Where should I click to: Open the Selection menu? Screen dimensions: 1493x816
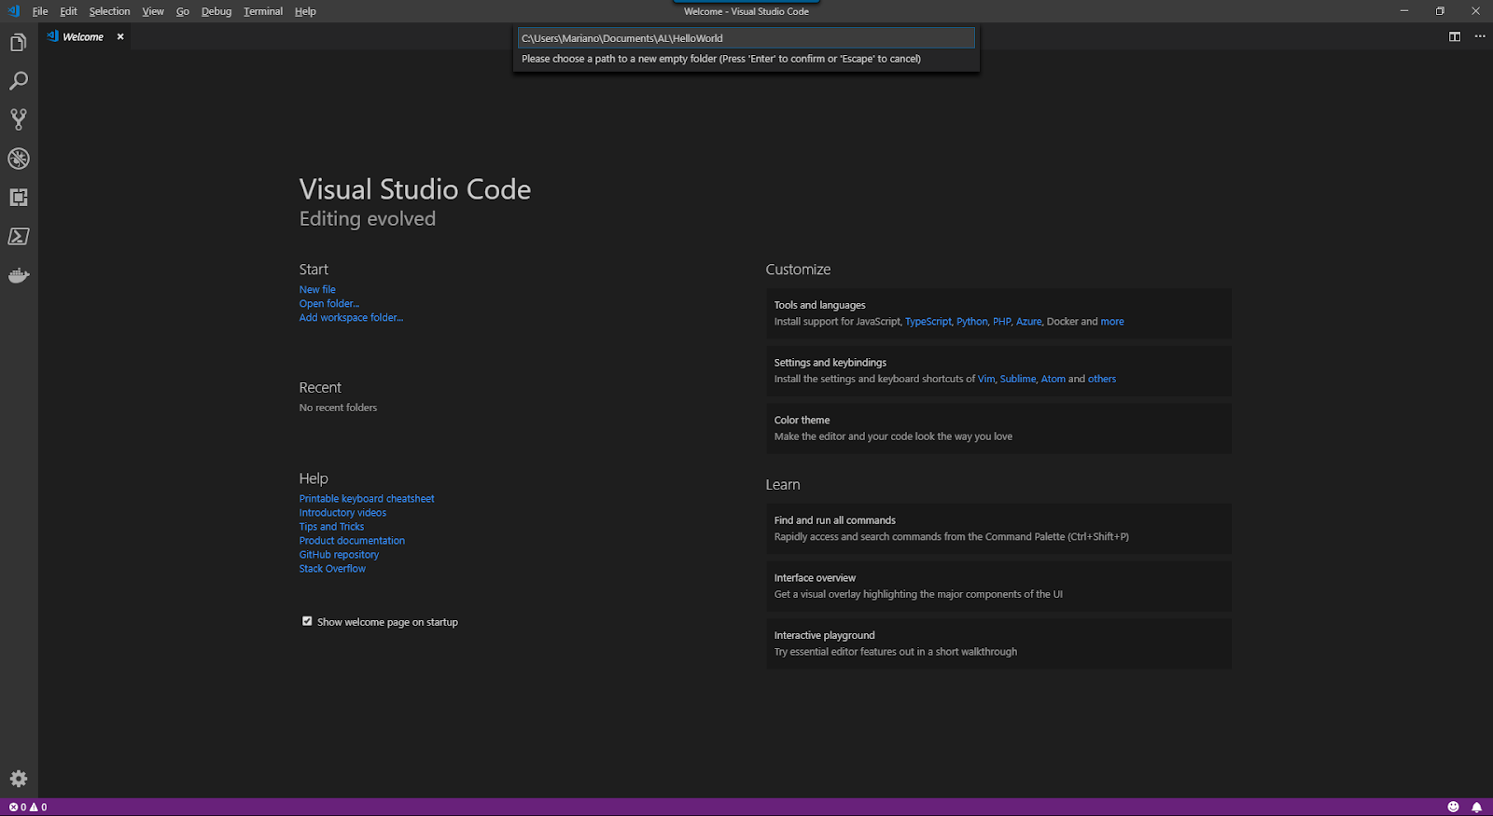pos(109,11)
